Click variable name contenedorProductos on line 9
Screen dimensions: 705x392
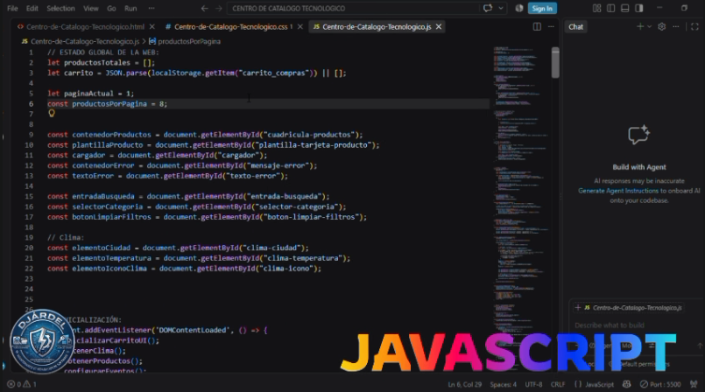[111, 135]
